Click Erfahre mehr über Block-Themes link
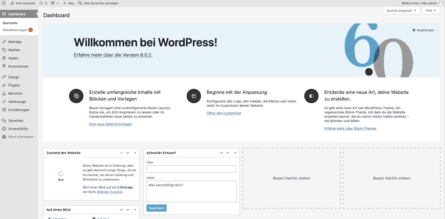Viewport: 445px width, 219px height. click(350, 129)
